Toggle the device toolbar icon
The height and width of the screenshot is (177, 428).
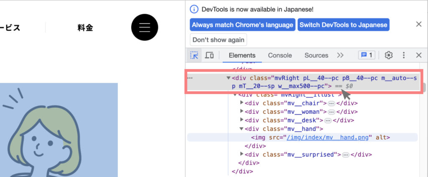click(x=209, y=55)
